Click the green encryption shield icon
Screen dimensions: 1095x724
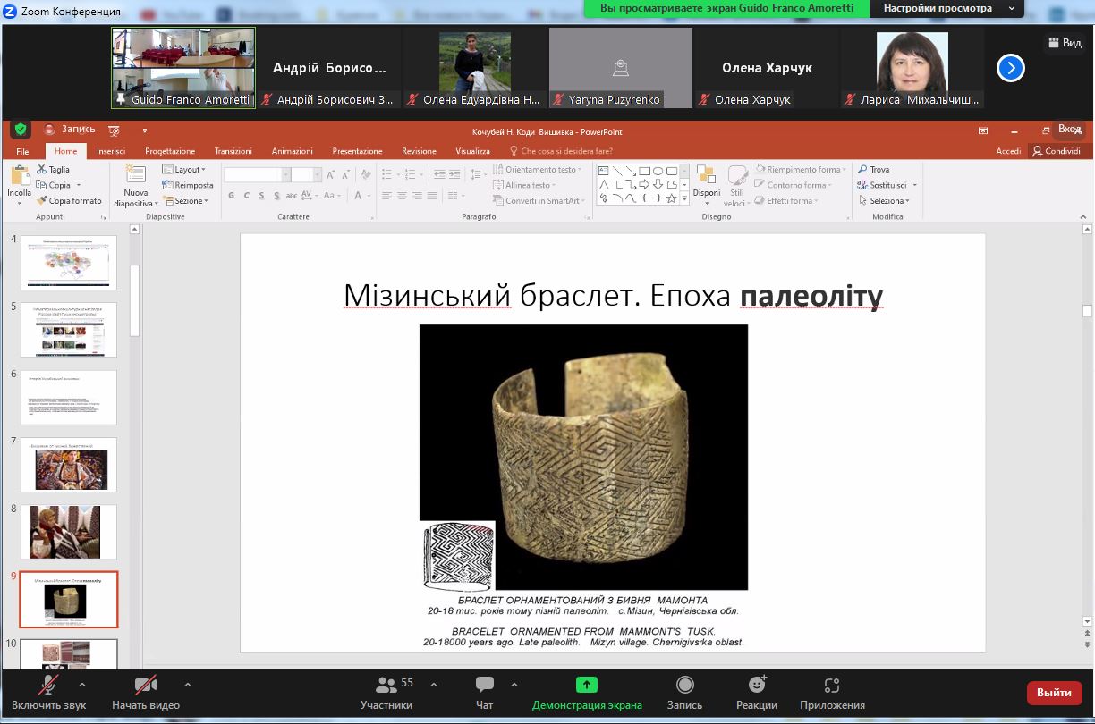point(21,130)
